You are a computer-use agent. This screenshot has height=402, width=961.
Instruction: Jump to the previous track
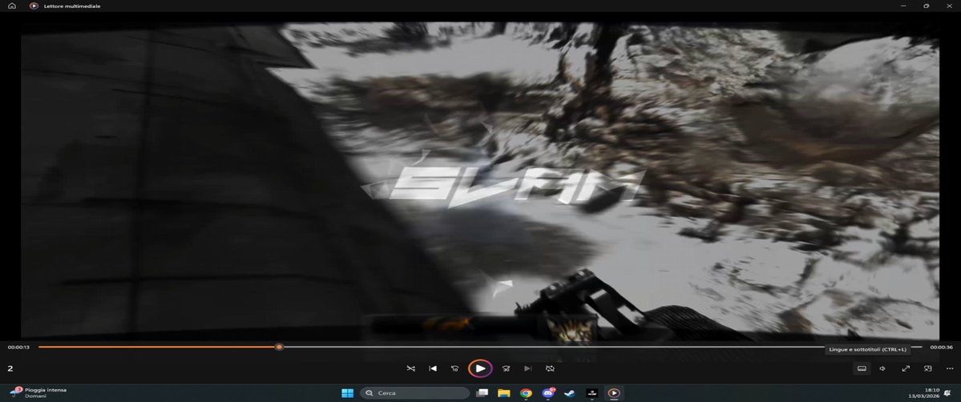[x=433, y=368]
